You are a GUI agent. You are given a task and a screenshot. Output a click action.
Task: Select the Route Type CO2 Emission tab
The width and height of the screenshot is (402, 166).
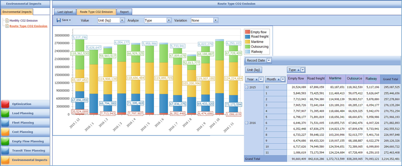(x=96, y=12)
